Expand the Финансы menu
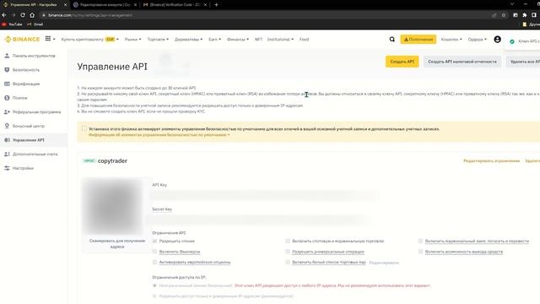540x304 pixels. [238, 40]
